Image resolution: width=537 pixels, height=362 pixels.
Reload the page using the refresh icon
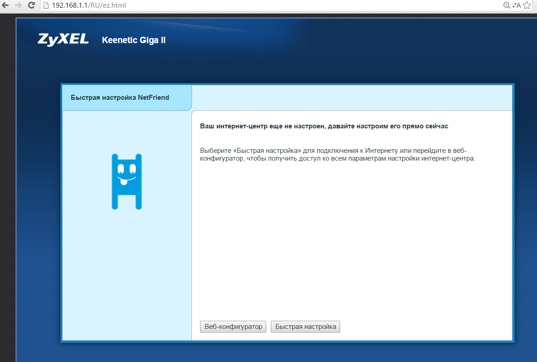coord(31,5)
